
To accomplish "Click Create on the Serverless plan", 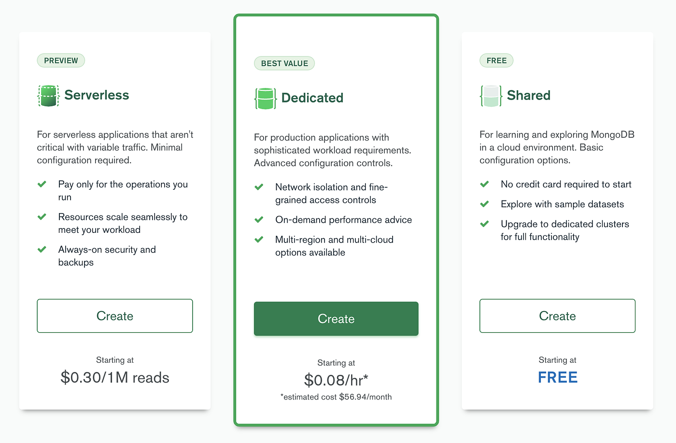I will pos(115,316).
